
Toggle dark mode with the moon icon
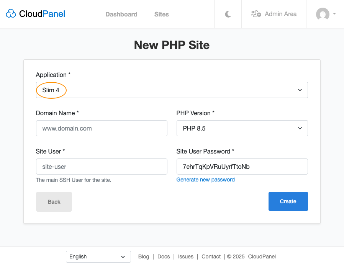point(228,14)
